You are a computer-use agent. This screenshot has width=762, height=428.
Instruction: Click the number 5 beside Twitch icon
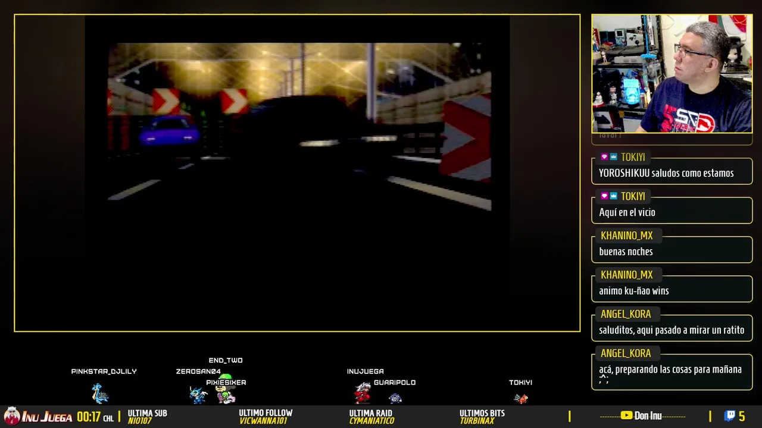point(742,416)
